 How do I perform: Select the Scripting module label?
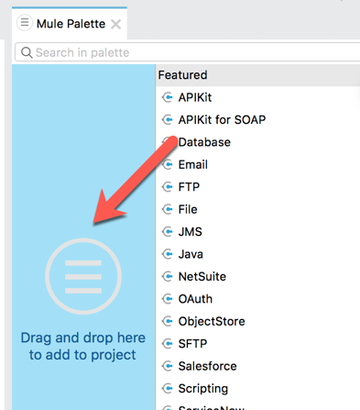(203, 389)
